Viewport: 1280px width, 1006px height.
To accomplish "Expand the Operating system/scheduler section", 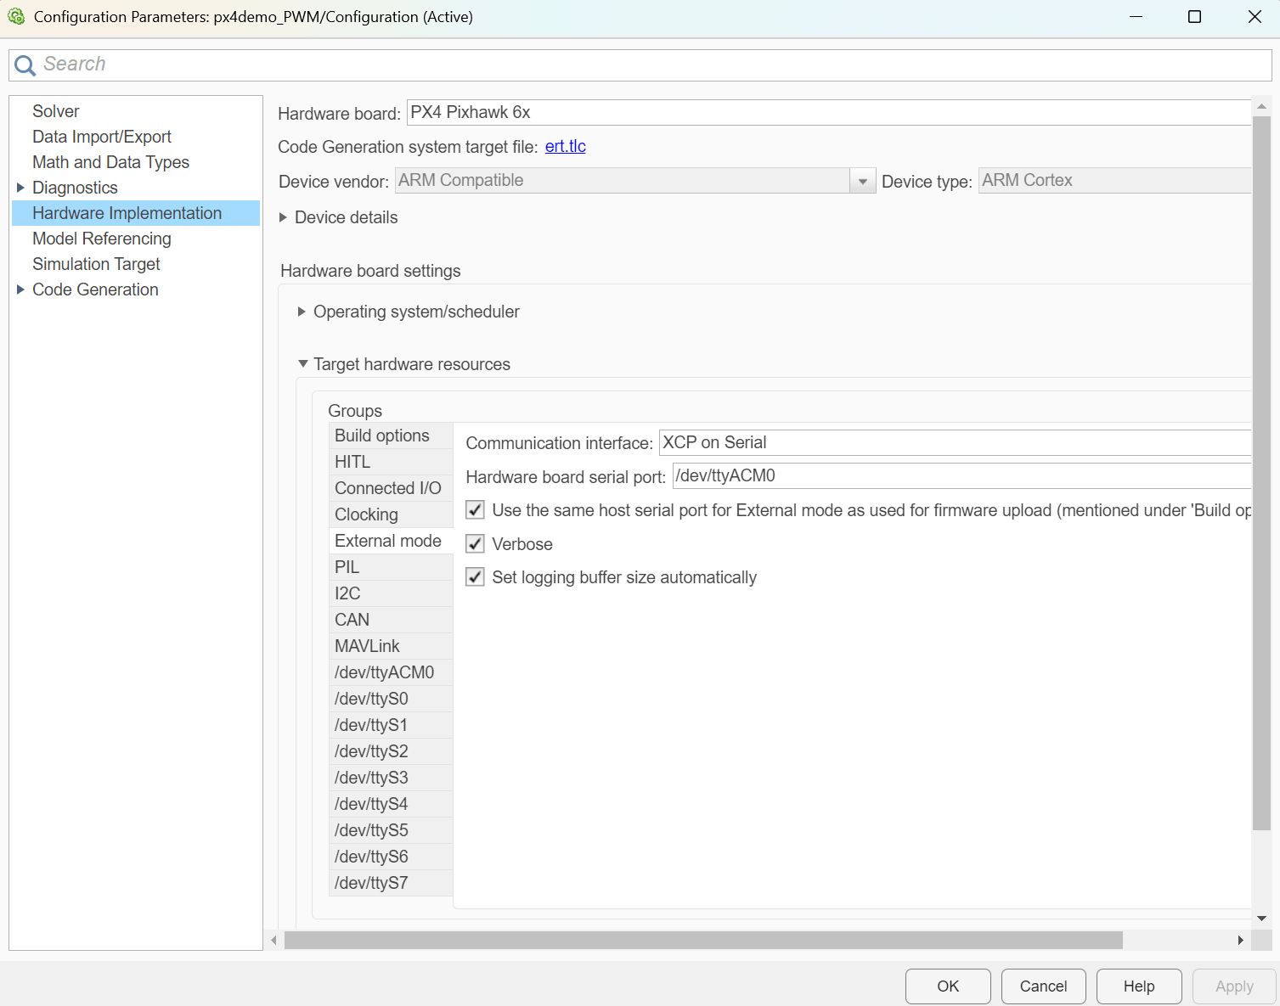I will (x=302, y=312).
